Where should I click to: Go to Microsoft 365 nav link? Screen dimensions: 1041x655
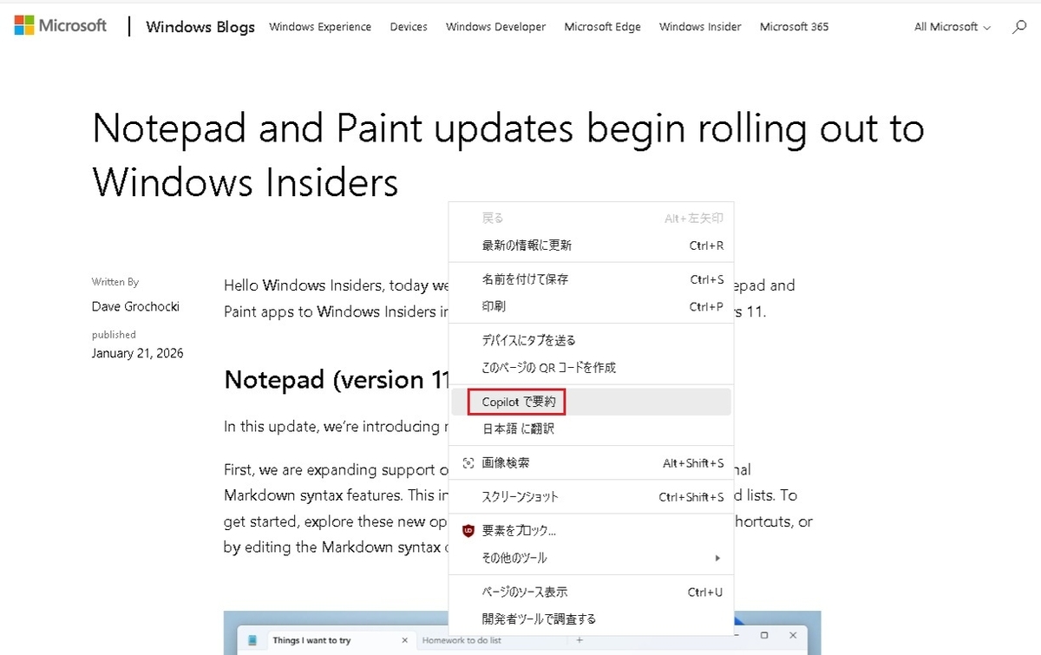pyautogui.click(x=794, y=27)
